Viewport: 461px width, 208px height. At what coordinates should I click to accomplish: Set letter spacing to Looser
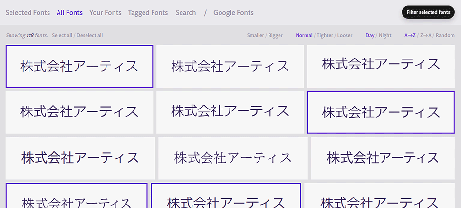pos(345,35)
